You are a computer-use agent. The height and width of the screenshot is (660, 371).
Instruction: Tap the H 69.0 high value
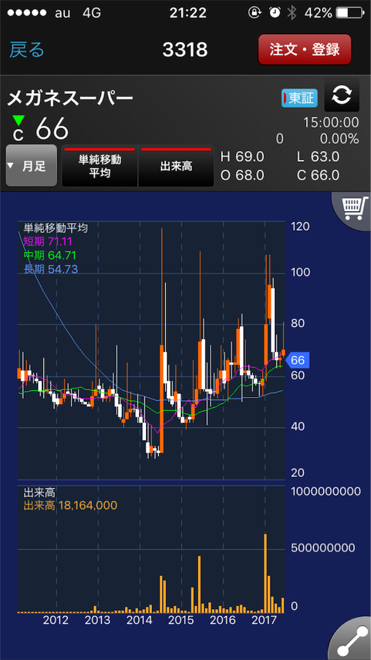click(x=242, y=157)
